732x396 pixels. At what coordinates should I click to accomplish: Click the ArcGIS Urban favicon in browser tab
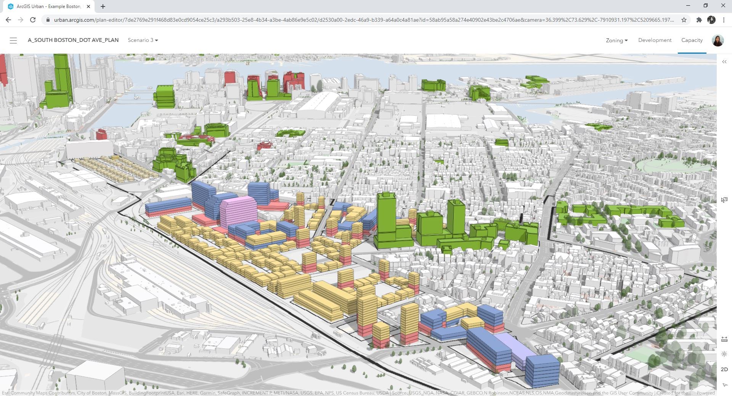[11, 6]
